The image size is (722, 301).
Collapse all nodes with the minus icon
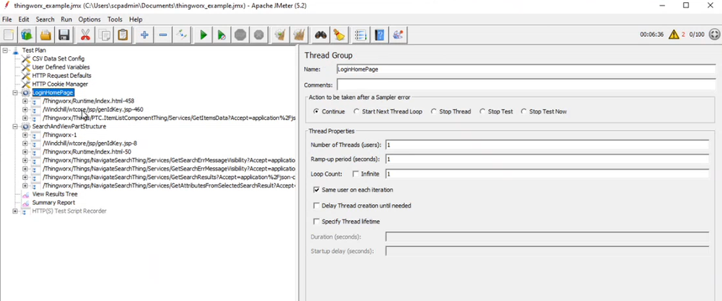163,35
